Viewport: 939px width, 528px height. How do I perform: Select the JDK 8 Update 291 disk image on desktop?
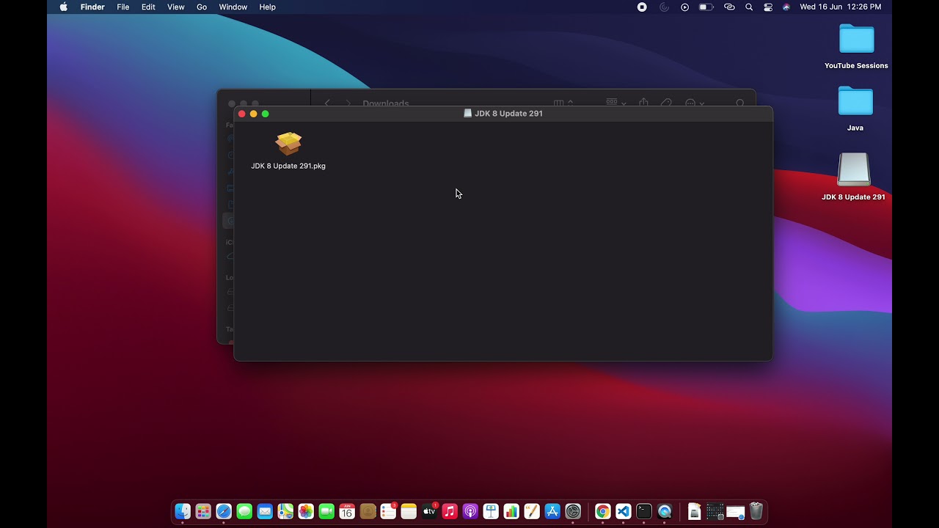point(854,169)
